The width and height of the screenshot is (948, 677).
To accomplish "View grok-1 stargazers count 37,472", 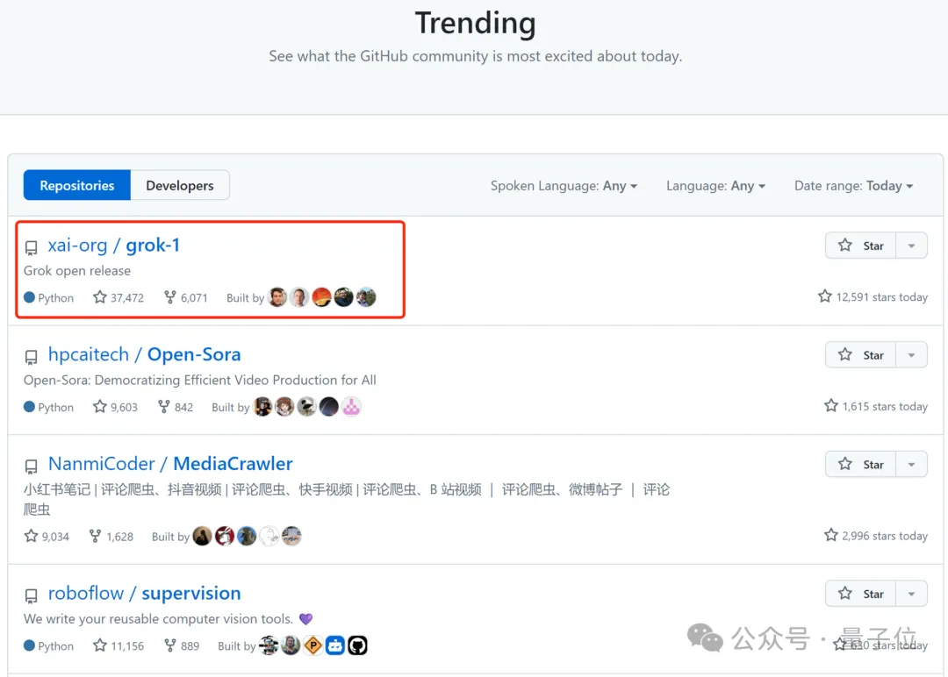I will [x=118, y=298].
